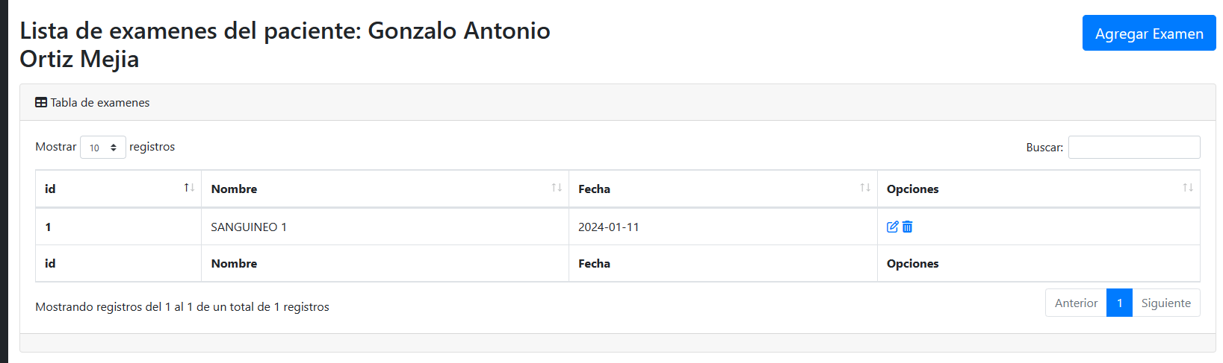Screen dimensions: 1223x363
Task: Toggle sort arrows on the Opciones column header
Action: (1188, 188)
